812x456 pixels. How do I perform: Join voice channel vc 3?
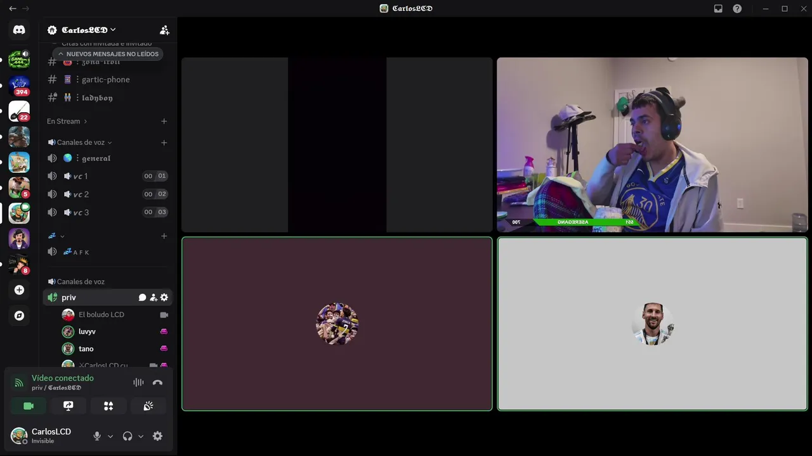point(108,212)
